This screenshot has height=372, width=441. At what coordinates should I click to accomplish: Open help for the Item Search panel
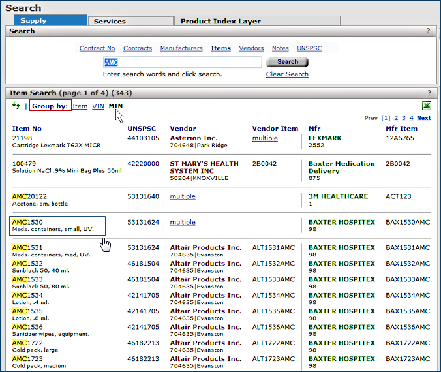[429, 93]
